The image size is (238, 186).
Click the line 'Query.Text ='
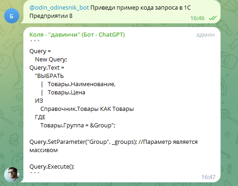[47, 68]
